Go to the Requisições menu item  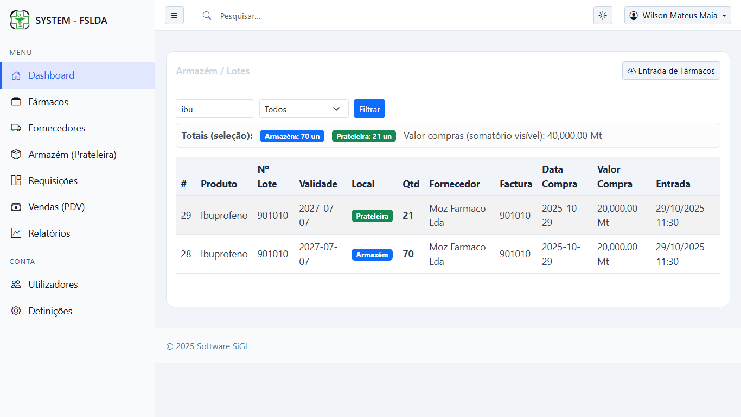coord(53,181)
